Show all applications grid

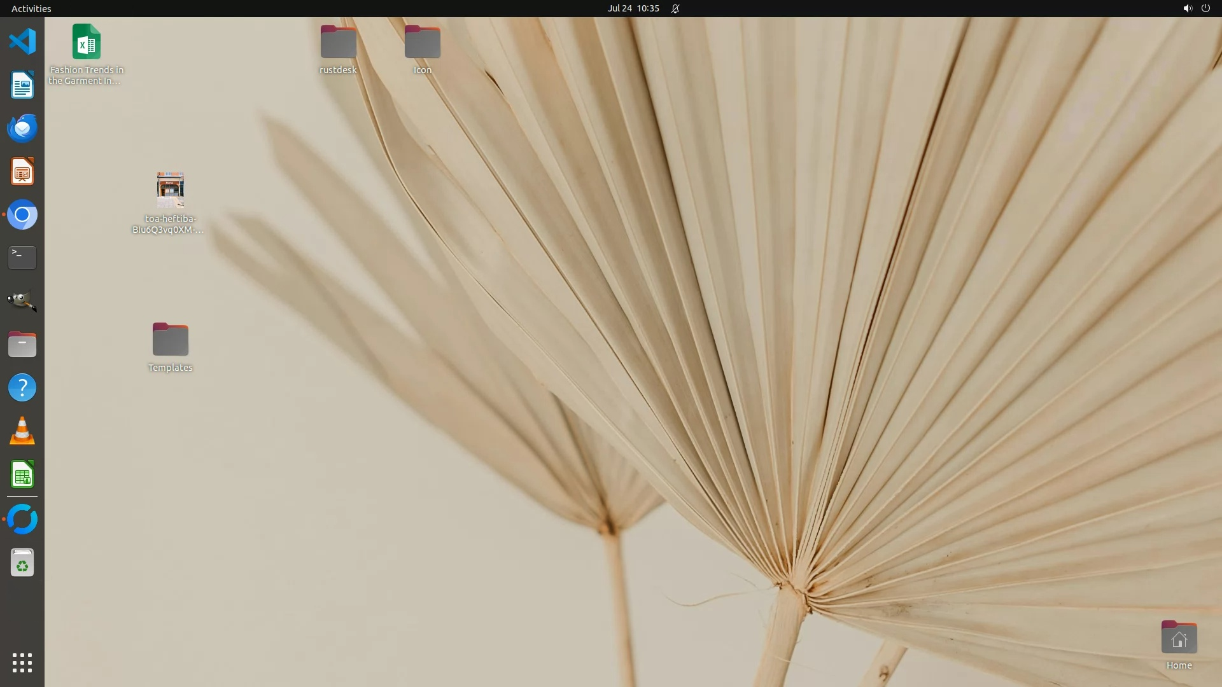[x=22, y=663]
